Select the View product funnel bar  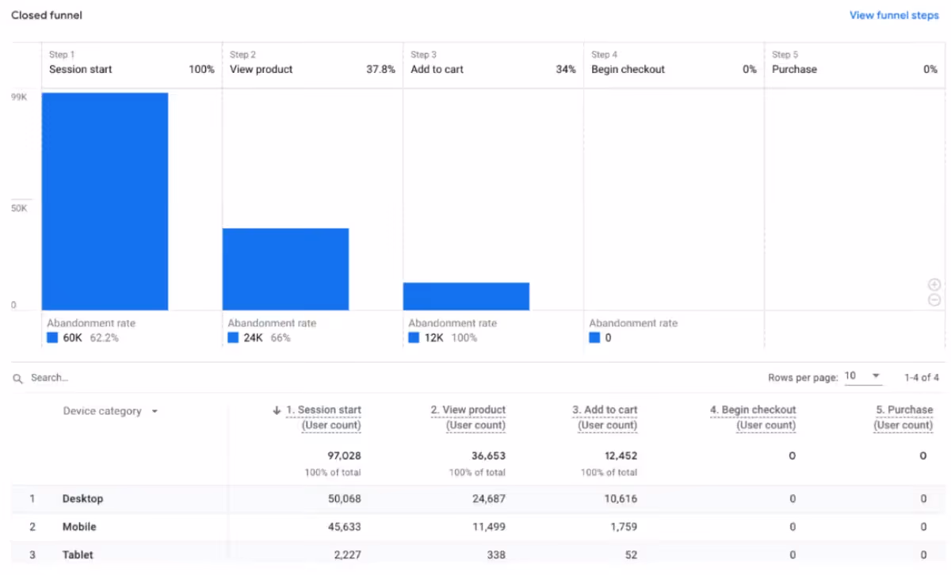click(285, 269)
